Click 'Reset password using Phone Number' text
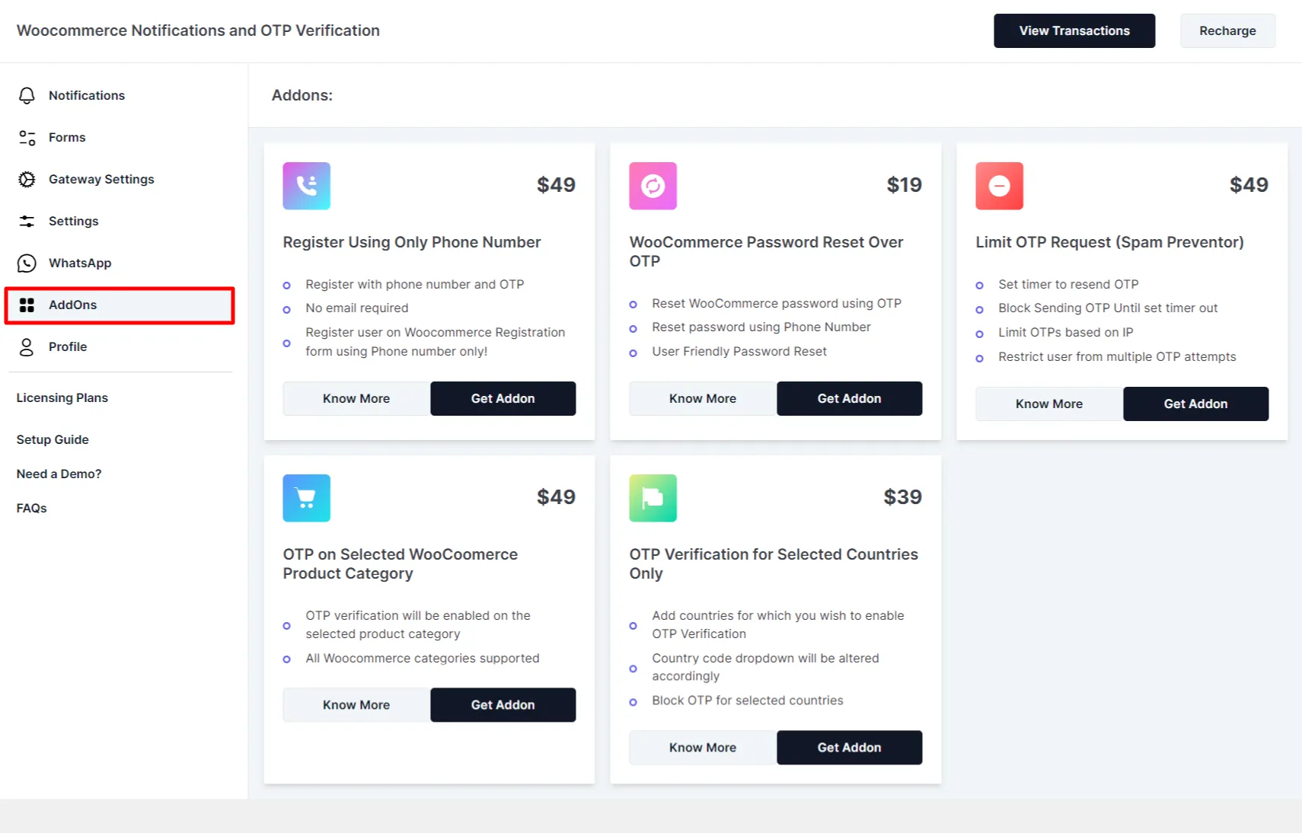1302x833 pixels. pos(761,327)
